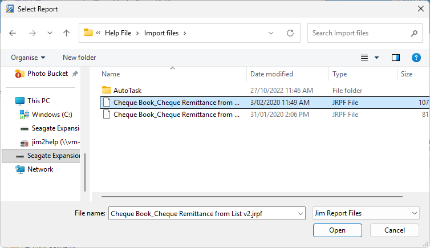The image size is (430, 248).
Task: Close the Select Report dialog
Action: pos(421,9)
